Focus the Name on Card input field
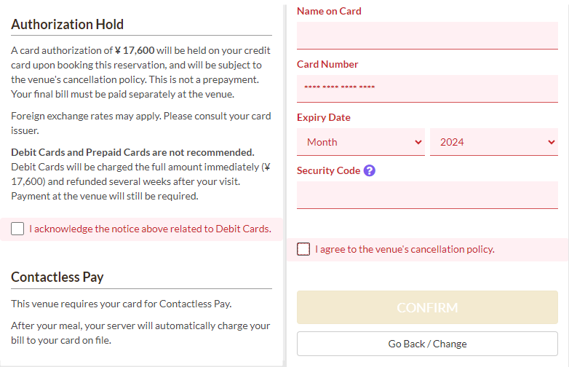The height and width of the screenshot is (367, 569). [427, 36]
